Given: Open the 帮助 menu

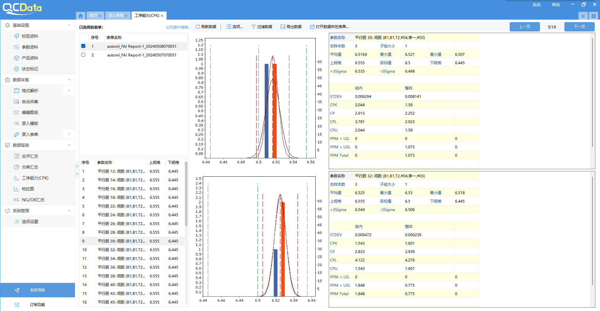Looking at the screenshot, I should [x=556, y=5].
